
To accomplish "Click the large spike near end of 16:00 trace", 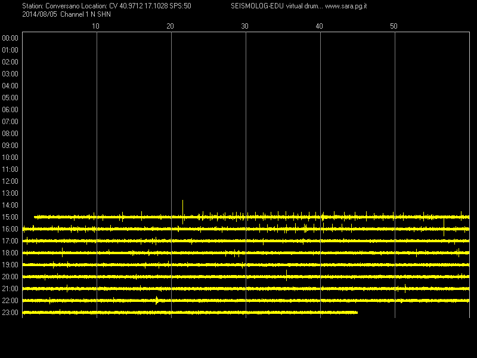I will (x=444, y=228).
